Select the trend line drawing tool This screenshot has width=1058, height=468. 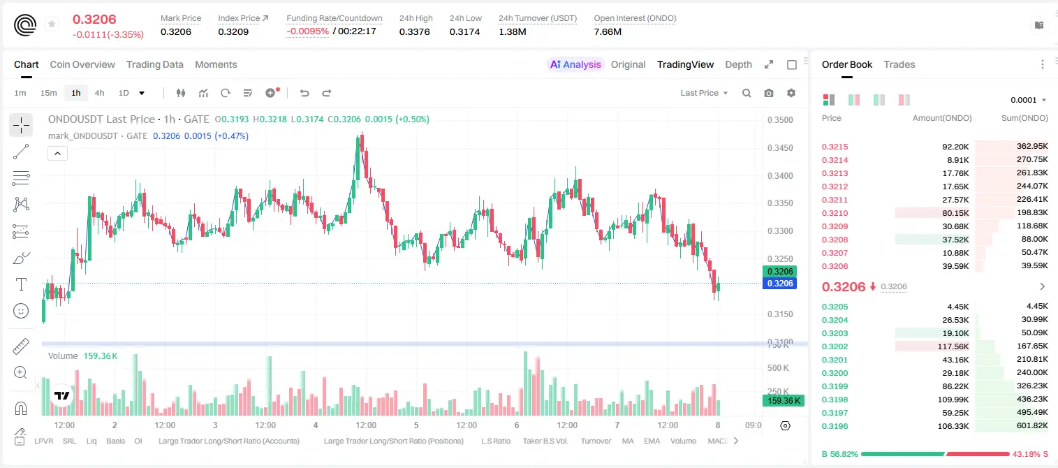pos(21,152)
